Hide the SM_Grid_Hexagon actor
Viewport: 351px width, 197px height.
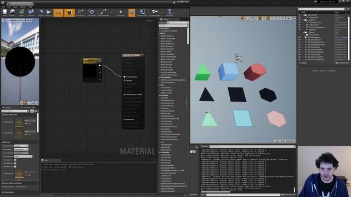coord(299,40)
